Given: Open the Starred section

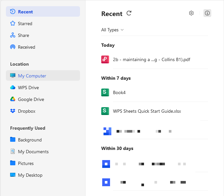Looking at the screenshot, I should [25, 24].
